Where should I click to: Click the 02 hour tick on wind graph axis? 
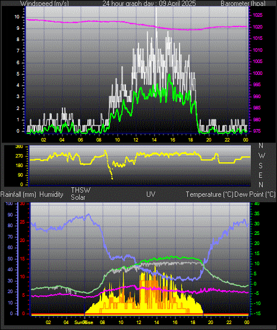[43, 140]
